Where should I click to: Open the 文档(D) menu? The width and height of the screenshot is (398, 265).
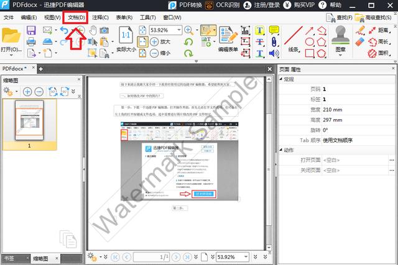76,17
